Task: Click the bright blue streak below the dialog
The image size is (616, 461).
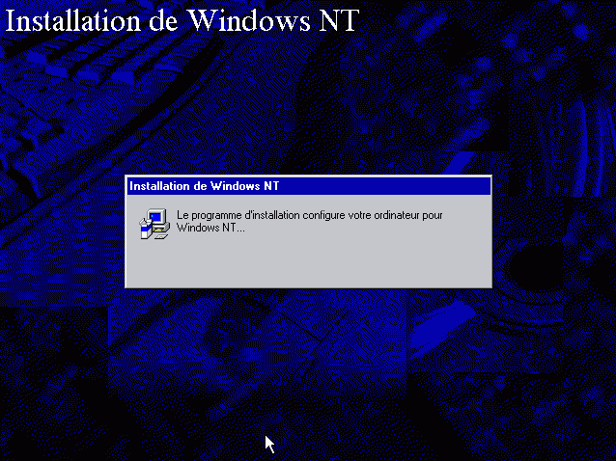Action: (x=442, y=328)
